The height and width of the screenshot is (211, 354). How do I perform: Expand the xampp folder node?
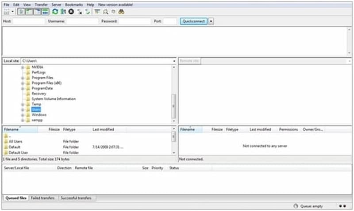pyautogui.click(x=23, y=120)
